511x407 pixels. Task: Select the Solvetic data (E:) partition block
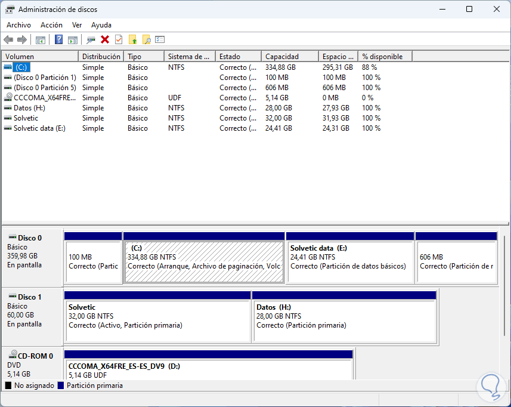click(x=349, y=261)
